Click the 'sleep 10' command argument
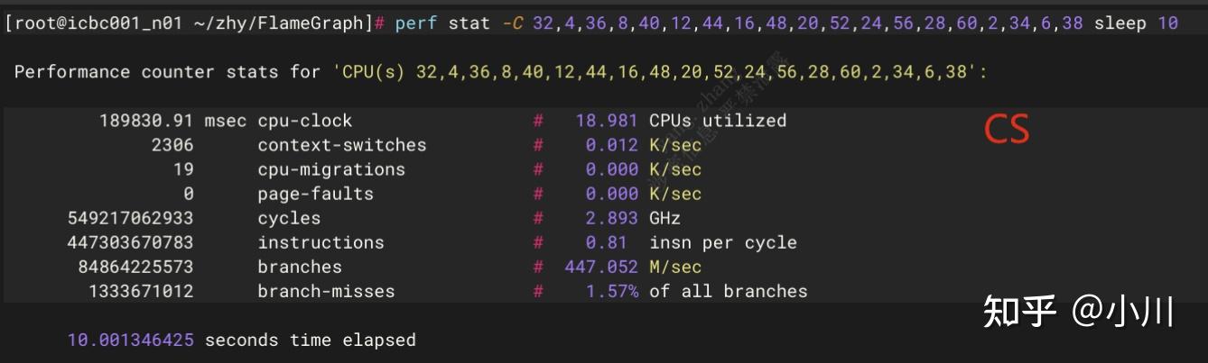This screenshot has height=363, width=1208. [1136, 23]
